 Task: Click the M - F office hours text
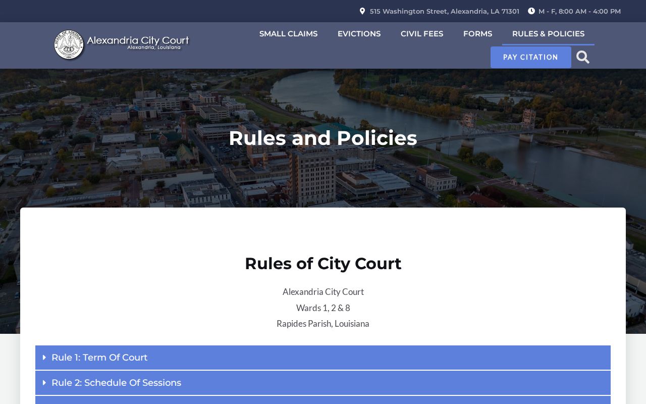coord(579,11)
